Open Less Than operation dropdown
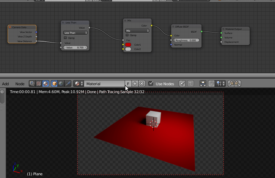The width and height of the screenshot is (275, 178). (x=75, y=33)
